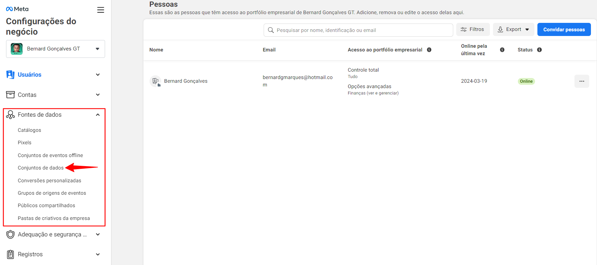Click the Fontes de dados icon
This screenshot has height=265, width=597.
point(10,115)
